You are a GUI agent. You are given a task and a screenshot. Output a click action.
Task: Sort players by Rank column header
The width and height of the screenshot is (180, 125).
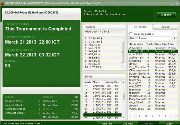150,44
